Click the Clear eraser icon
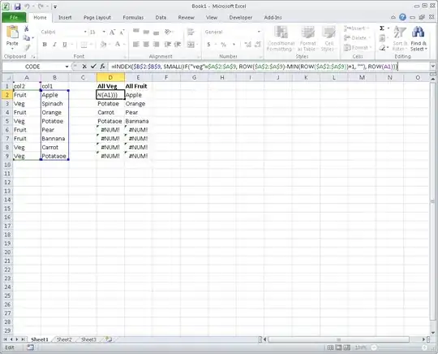The height and width of the screenshot is (354, 438). (x=382, y=48)
